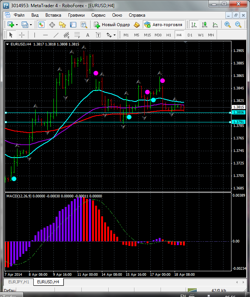
Task: Expand the arrows objects dropdown
Action: click(114, 35)
